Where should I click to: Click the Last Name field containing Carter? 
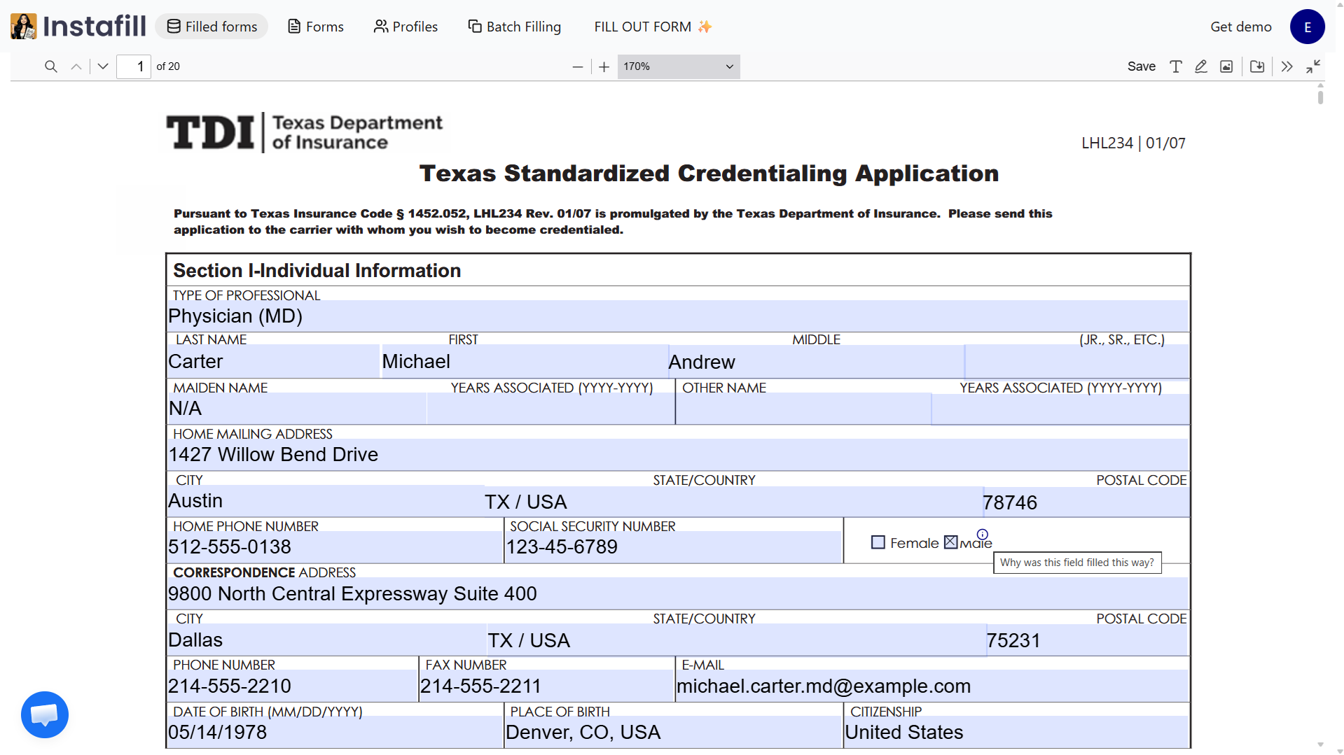(273, 362)
